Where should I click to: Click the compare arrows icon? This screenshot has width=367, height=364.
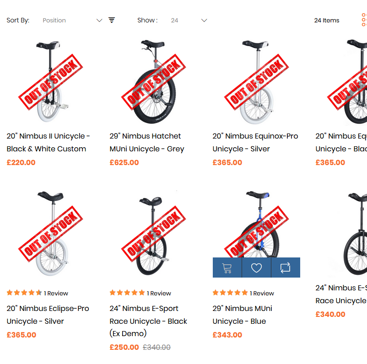coord(286,268)
